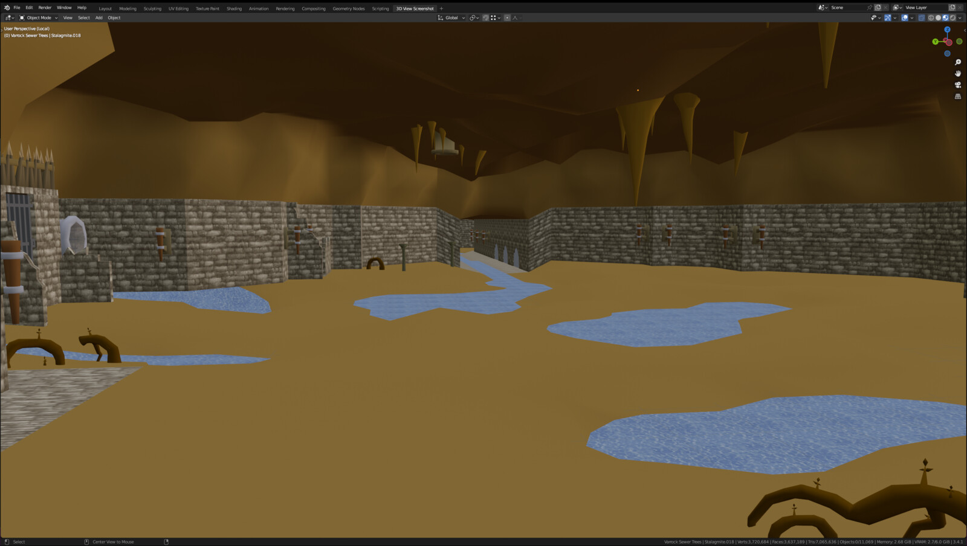Screen dimensions: 967x546
Task: Toggle snapping magnet icon
Action: (485, 18)
